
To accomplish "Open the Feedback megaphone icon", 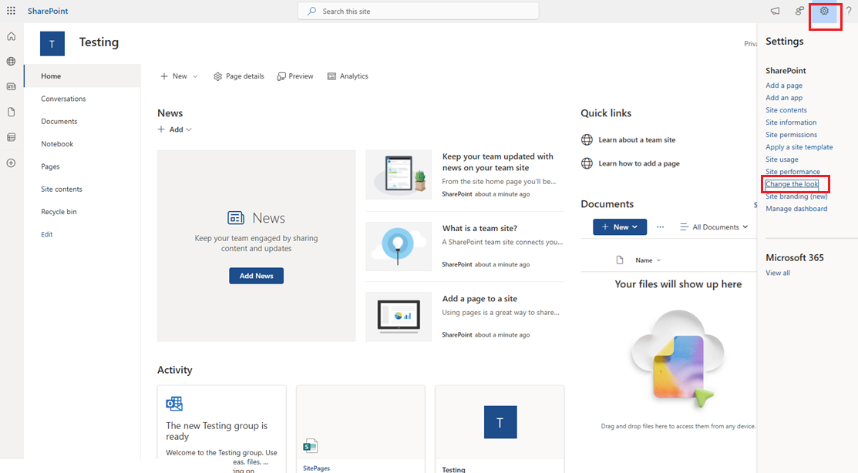I will coord(774,11).
